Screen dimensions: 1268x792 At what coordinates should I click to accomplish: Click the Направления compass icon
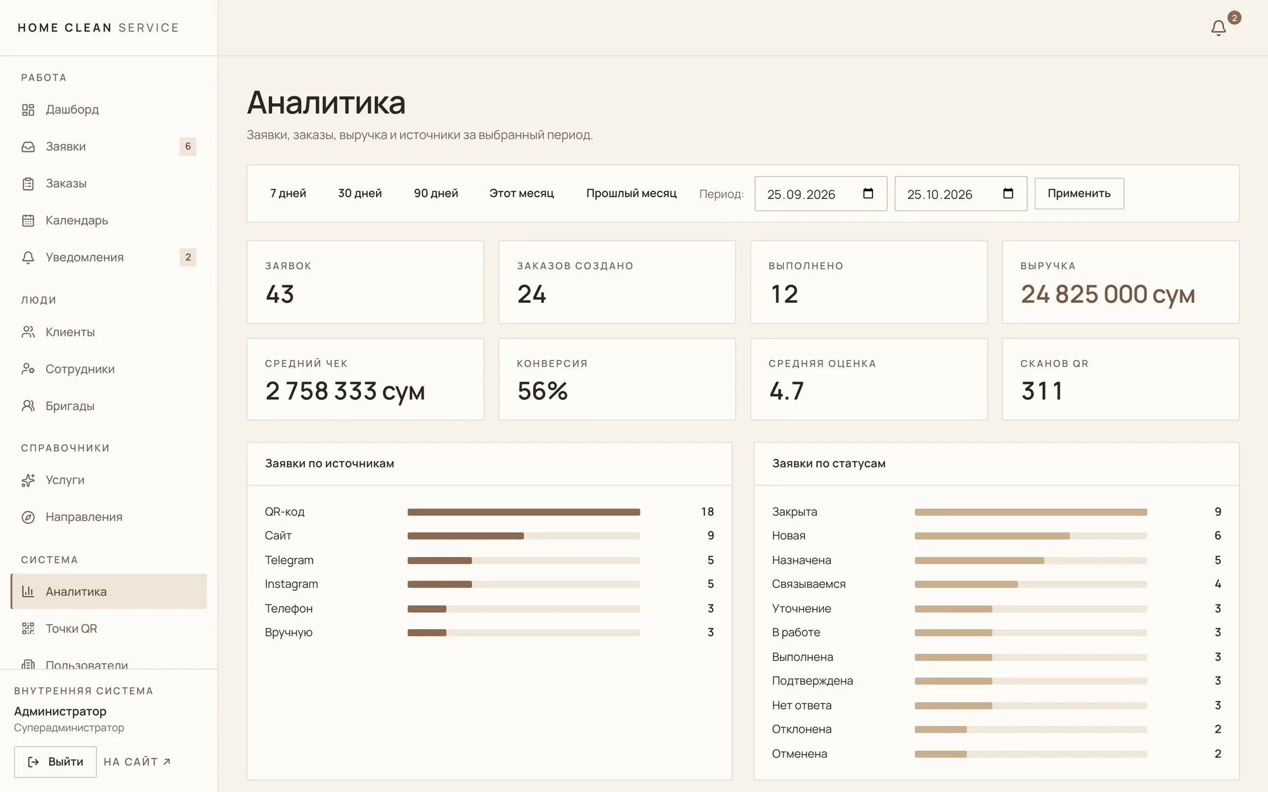click(28, 517)
